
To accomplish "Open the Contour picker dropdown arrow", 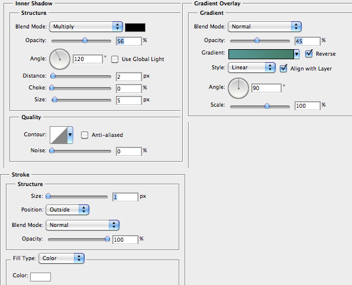I will pos(70,135).
